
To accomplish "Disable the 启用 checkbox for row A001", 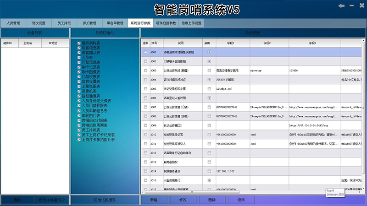I will pyautogui.click(x=209, y=52).
